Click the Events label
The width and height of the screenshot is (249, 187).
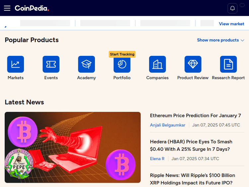(x=51, y=78)
